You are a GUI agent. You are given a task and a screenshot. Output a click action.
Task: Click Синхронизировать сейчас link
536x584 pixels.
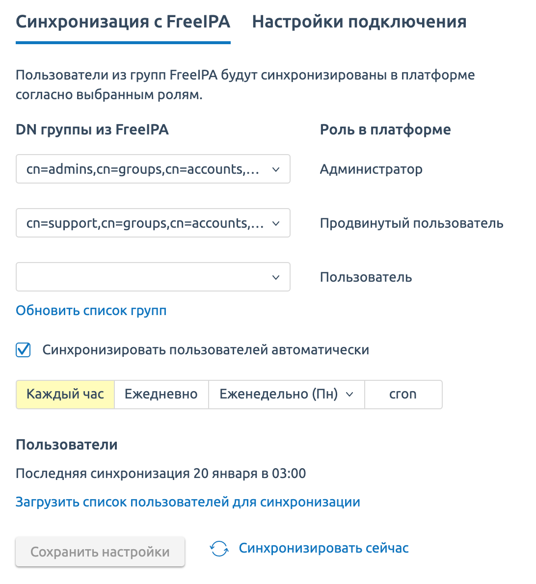coord(323,548)
